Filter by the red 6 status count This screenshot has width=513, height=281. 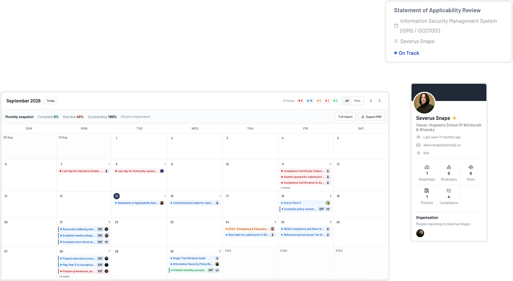[x=300, y=101]
